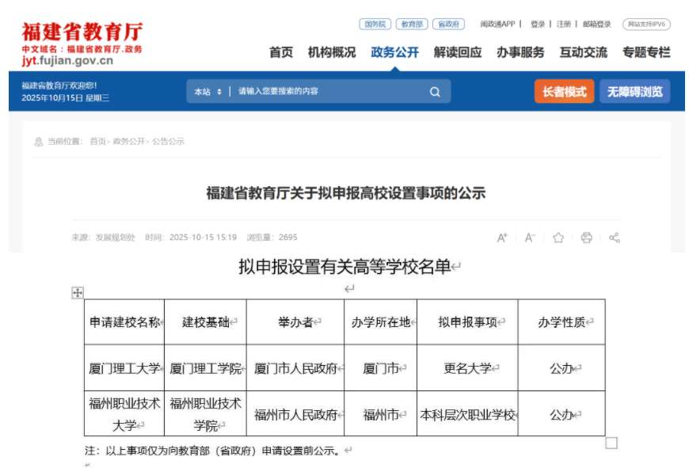Screen dimensions: 689x468
Task: Open the 本站 search scope dropdown
Action: point(208,92)
